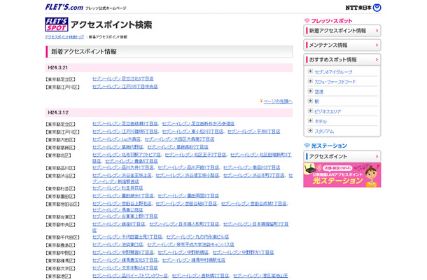Open セブン-イレブン 足立江北6丁目店 link
Viewport: 427px width, 280px height.
click(x=122, y=79)
